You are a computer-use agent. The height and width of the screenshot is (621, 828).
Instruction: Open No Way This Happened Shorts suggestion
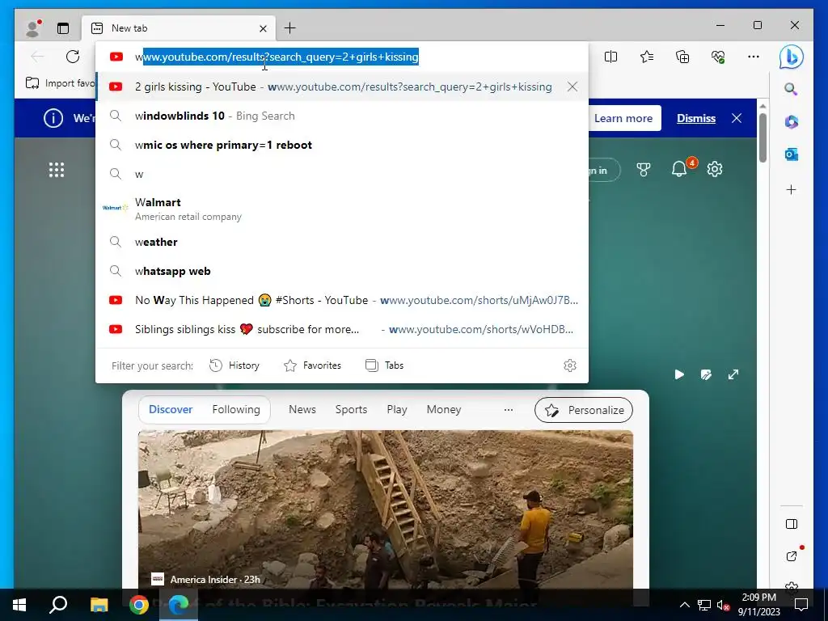click(342, 300)
